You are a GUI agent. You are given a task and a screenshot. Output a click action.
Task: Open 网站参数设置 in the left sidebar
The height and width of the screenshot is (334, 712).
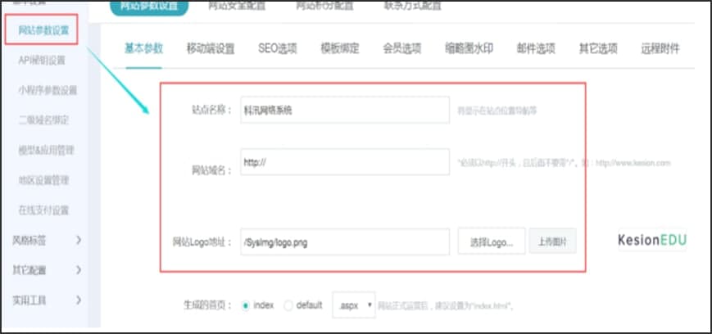(x=43, y=31)
